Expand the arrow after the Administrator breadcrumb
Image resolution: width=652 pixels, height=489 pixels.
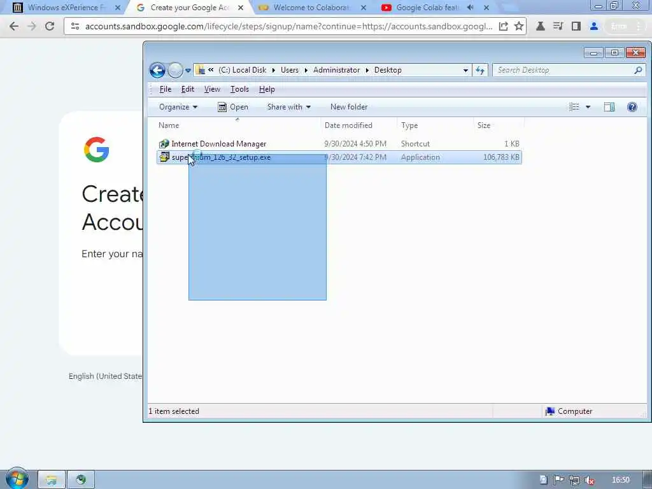tap(367, 70)
